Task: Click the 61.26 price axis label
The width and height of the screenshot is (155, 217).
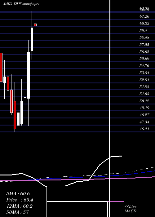Action: click(144, 16)
